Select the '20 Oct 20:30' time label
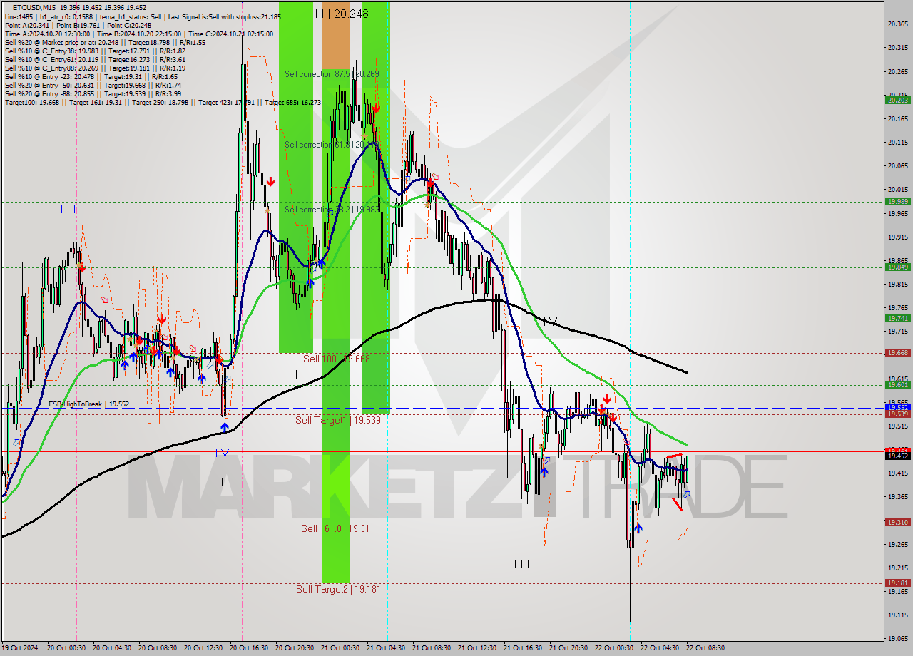Screen dimensions: 913x656 coord(295,648)
